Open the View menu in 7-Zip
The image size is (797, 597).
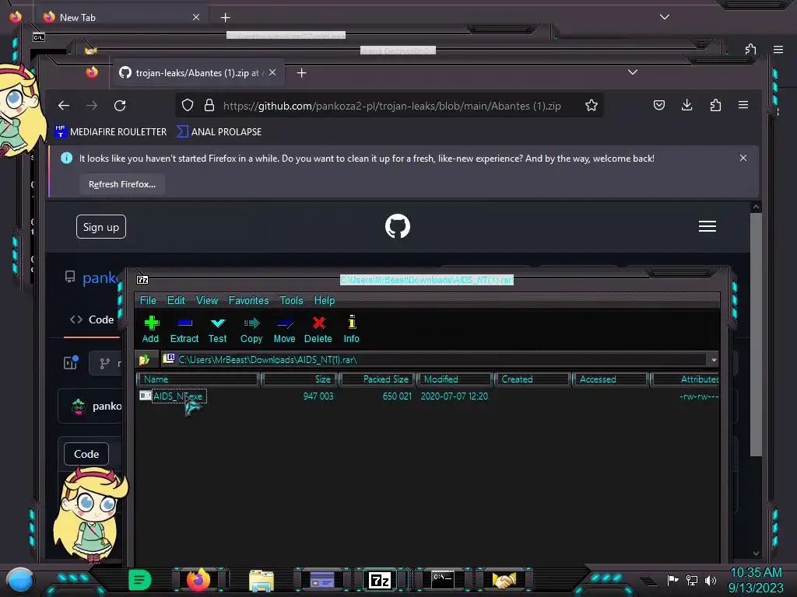[207, 301]
